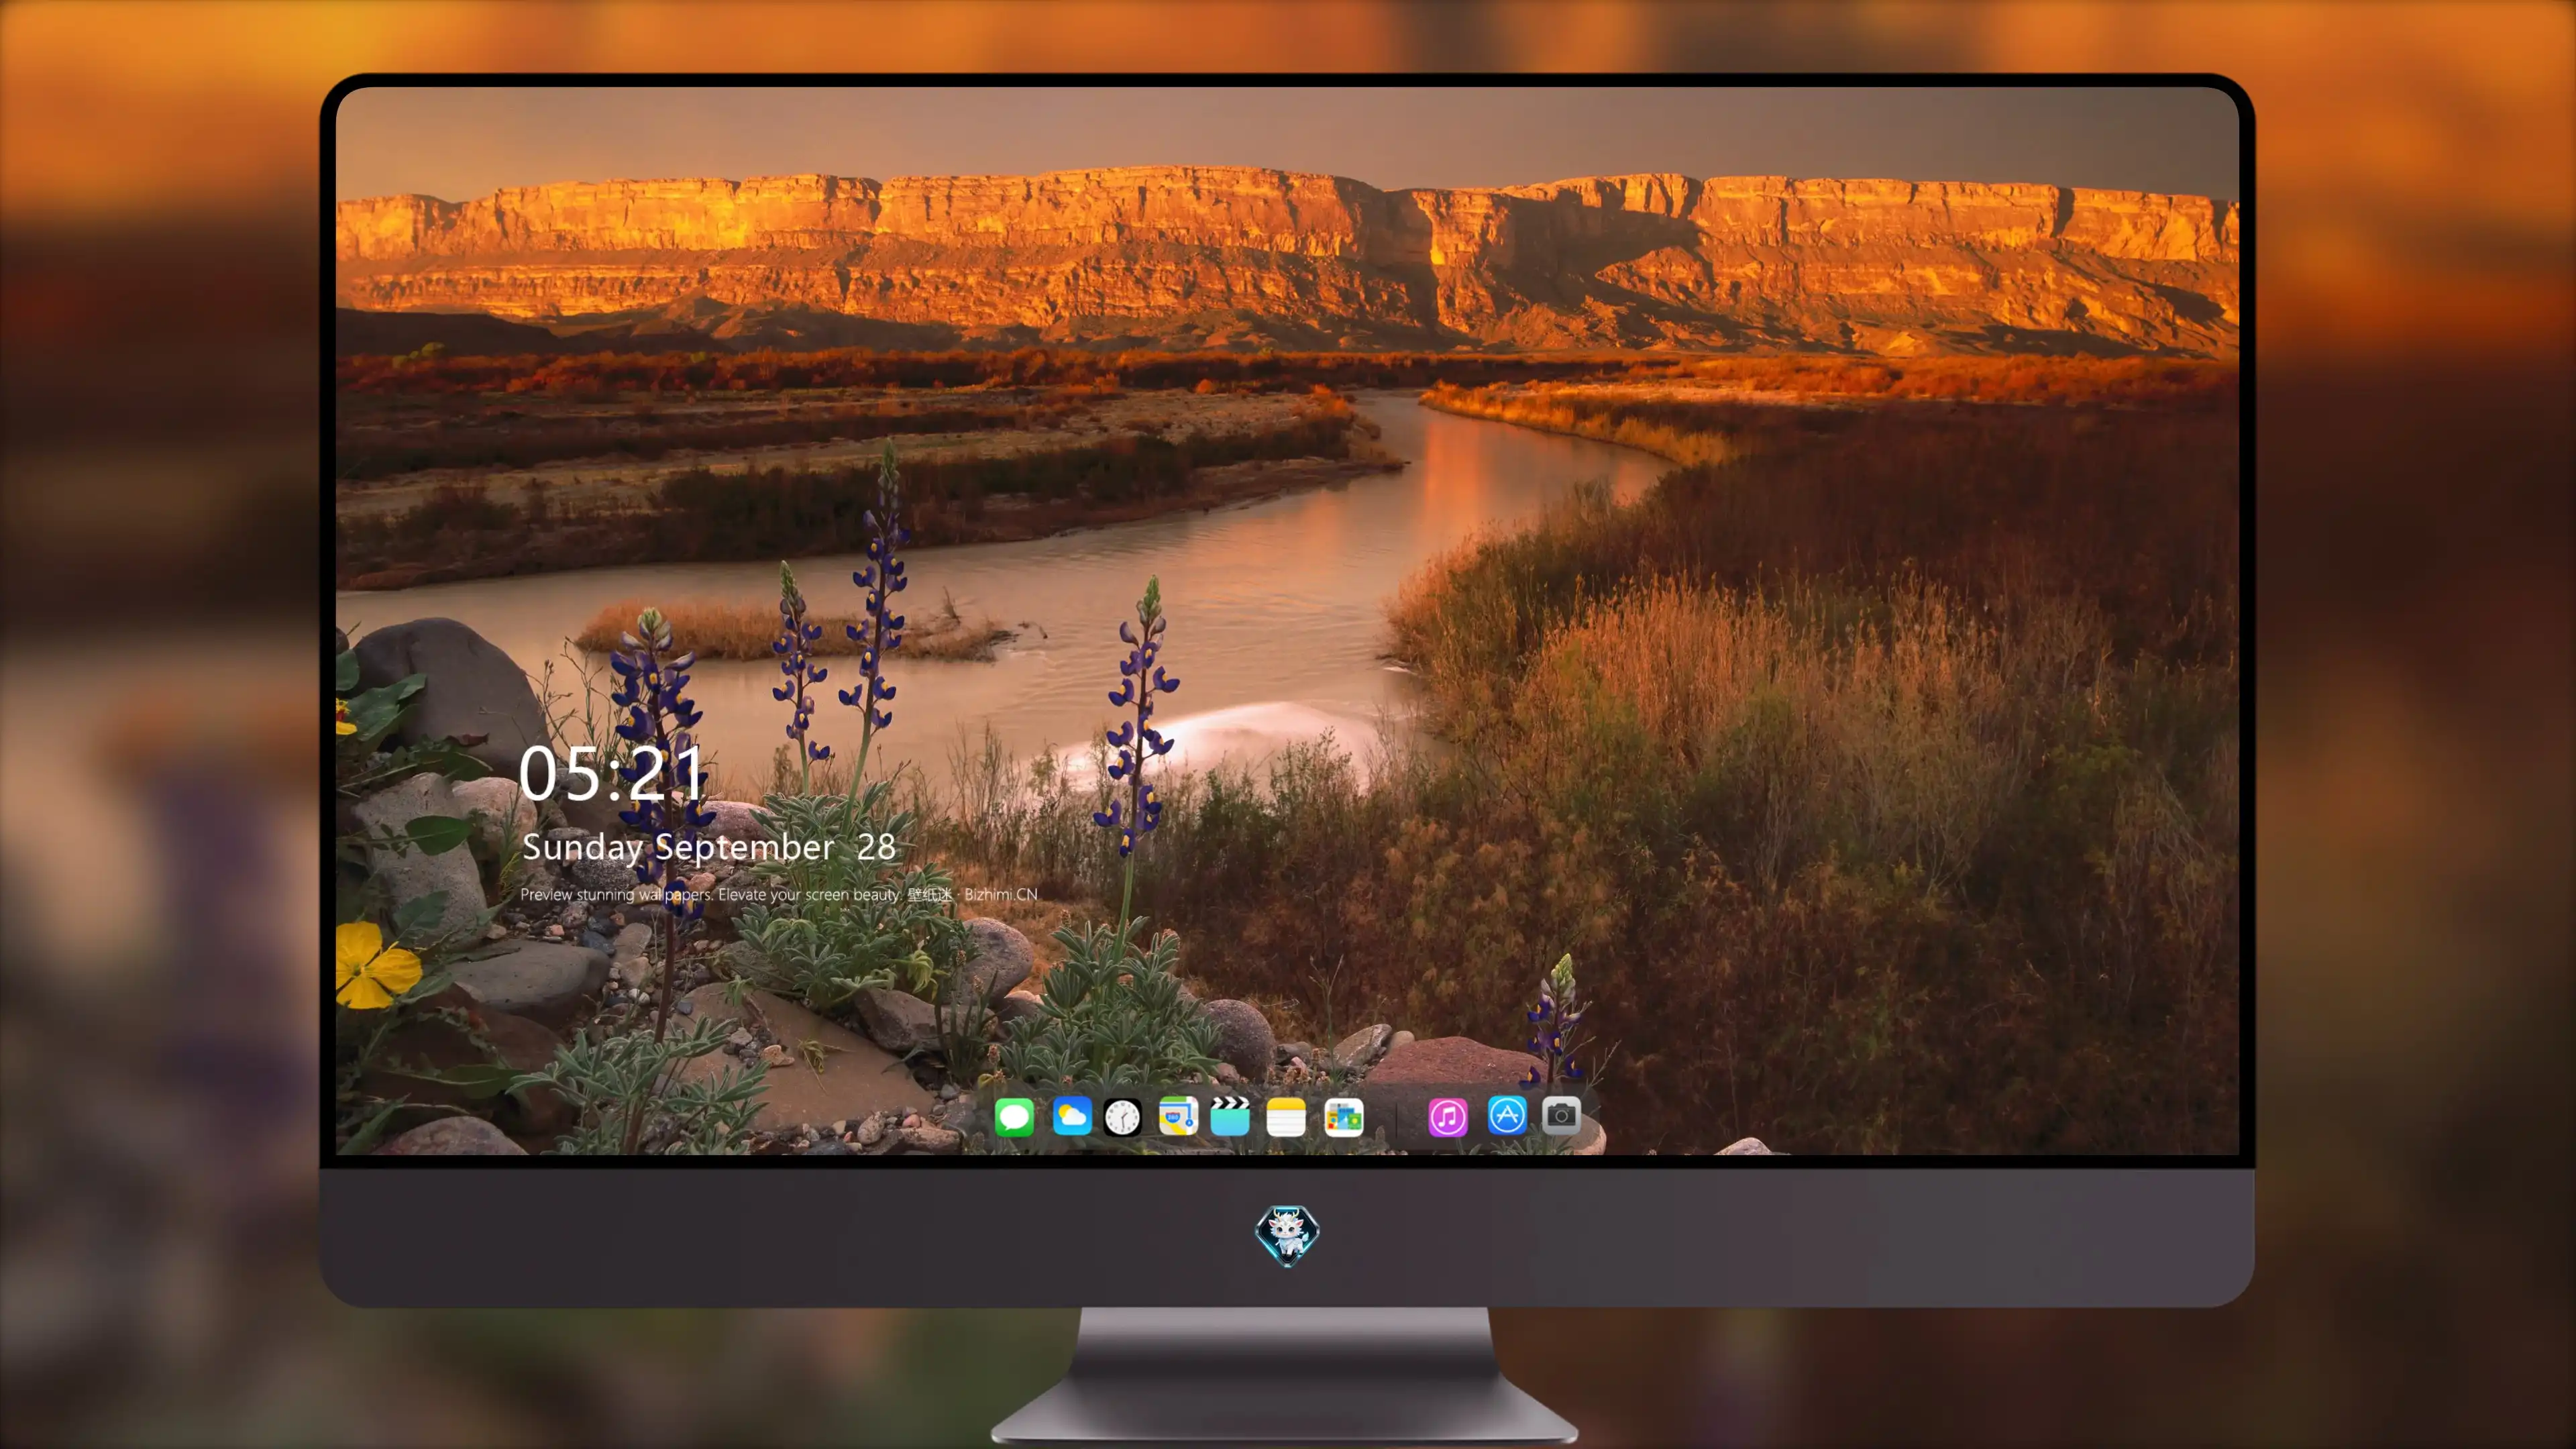Click the 05:21 clock display
This screenshot has width=2576, height=1449.
(x=611, y=773)
